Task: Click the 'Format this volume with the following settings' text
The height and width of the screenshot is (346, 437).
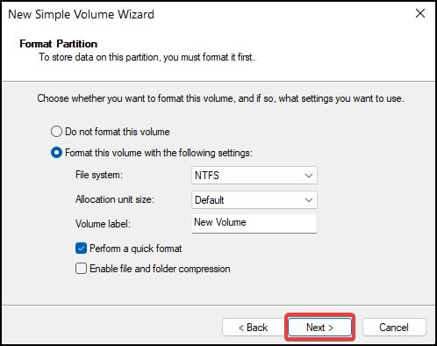Action: point(159,153)
